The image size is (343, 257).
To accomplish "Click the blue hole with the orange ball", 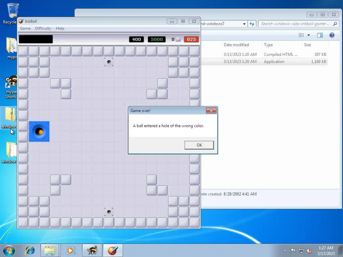I will 39,132.
